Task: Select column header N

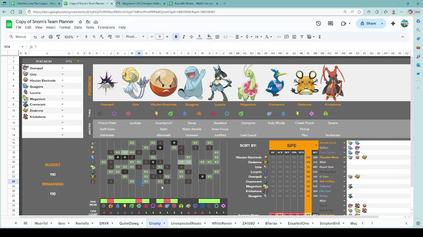Action: 139,53
